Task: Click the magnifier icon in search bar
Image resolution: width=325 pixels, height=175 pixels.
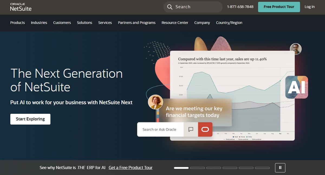Action: pyautogui.click(x=170, y=7)
